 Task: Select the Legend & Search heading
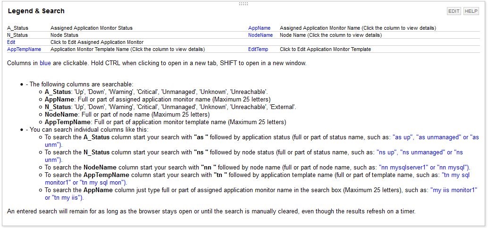[36, 11]
